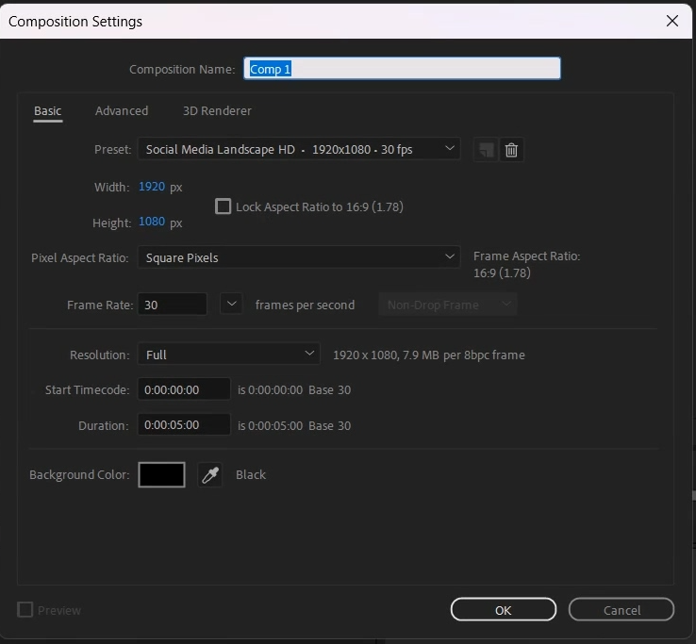
Task: Click the "is 0:00:05:00 Base 30" text
Action: click(294, 425)
